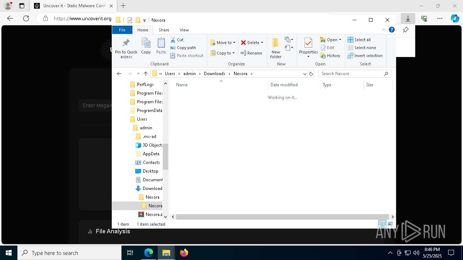The width and height of the screenshot is (463, 260).
Task: Click the Copy ribbon icon
Action: tap(146, 46)
